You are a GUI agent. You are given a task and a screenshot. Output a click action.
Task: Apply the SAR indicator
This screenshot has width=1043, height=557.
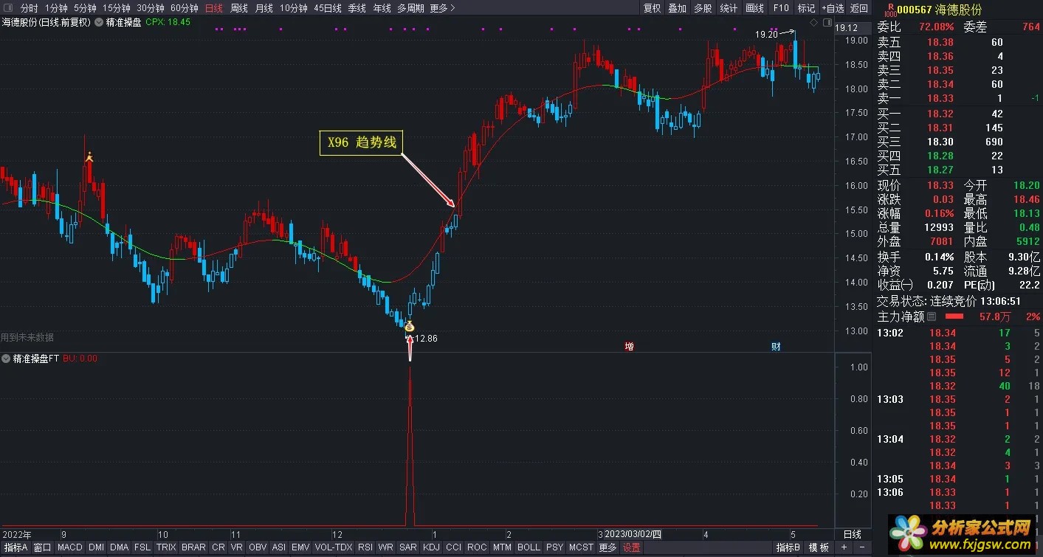[407, 547]
